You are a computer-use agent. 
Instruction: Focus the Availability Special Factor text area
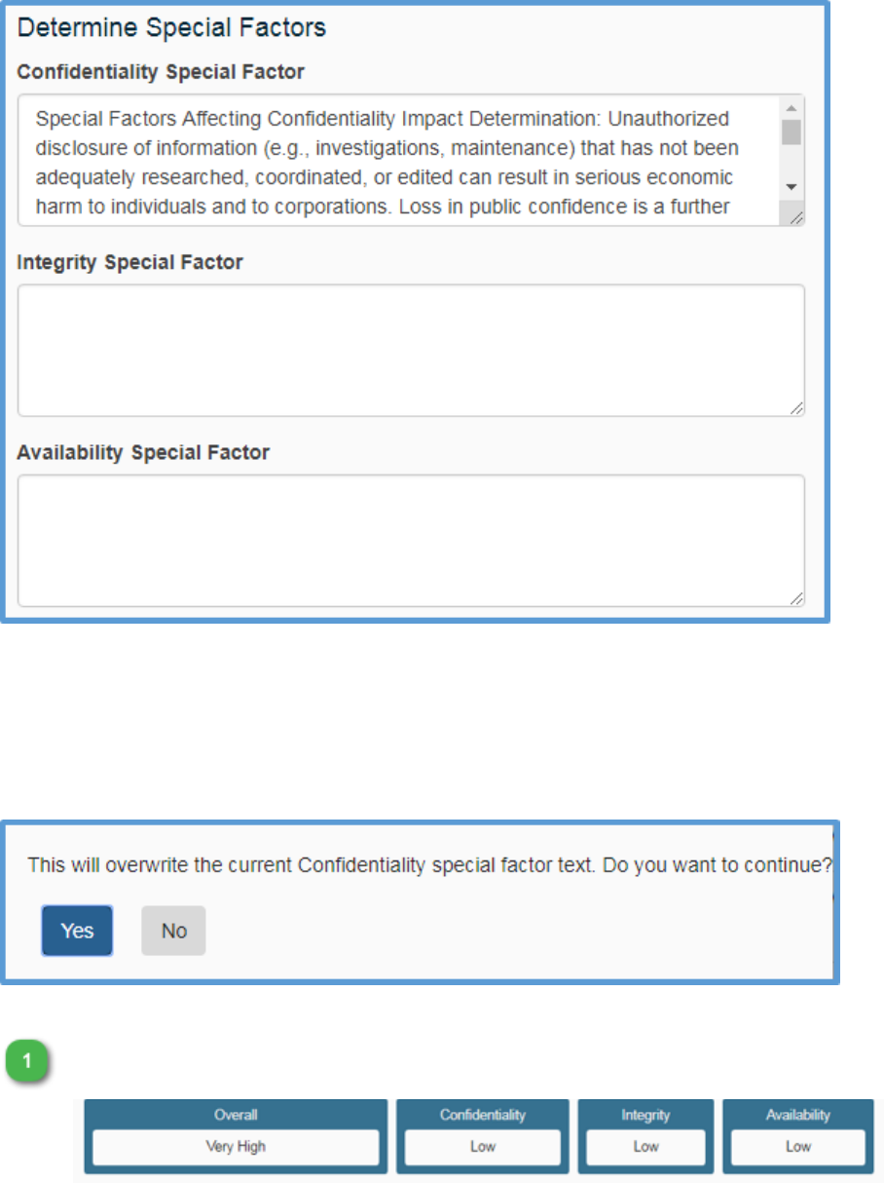(x=411, y=541)
